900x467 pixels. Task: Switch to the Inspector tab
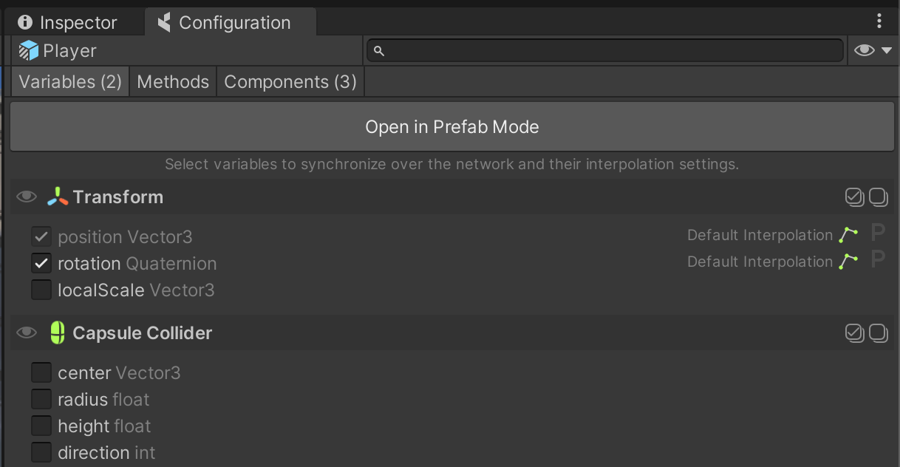point(67,23)
